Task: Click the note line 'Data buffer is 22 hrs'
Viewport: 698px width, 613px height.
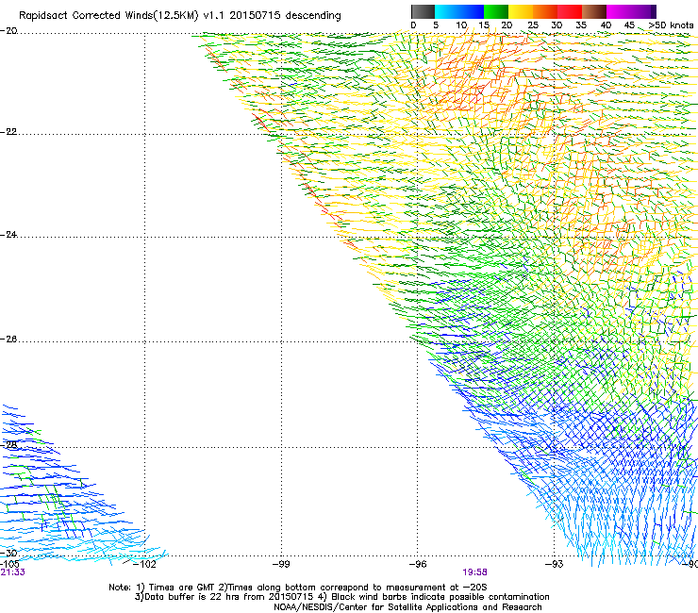Action: [x=341, y=597]
